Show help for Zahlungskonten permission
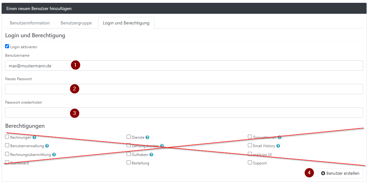This screenshot has width=371, height=186. pos(162,146)
